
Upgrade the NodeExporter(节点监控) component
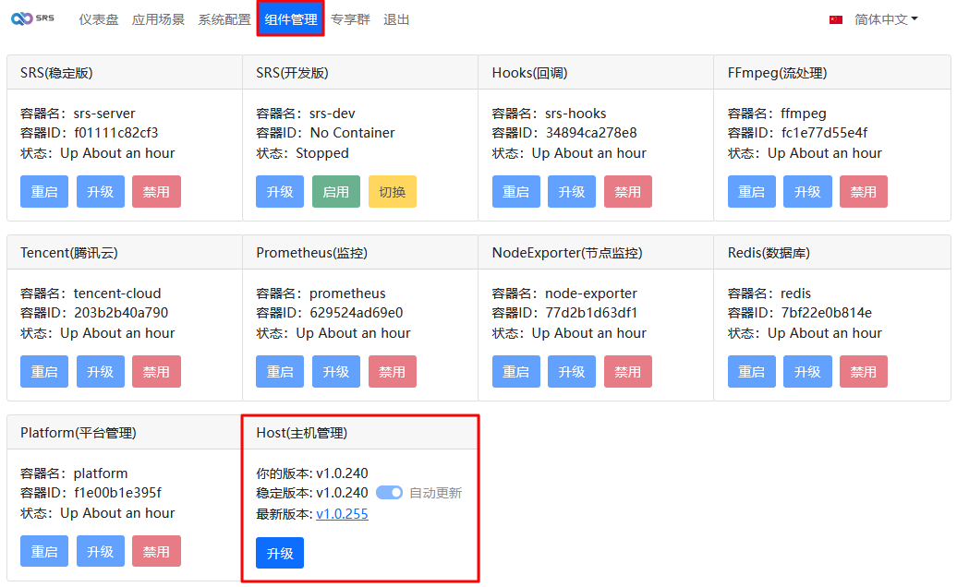pyautogui.click(x=571, y=371)
